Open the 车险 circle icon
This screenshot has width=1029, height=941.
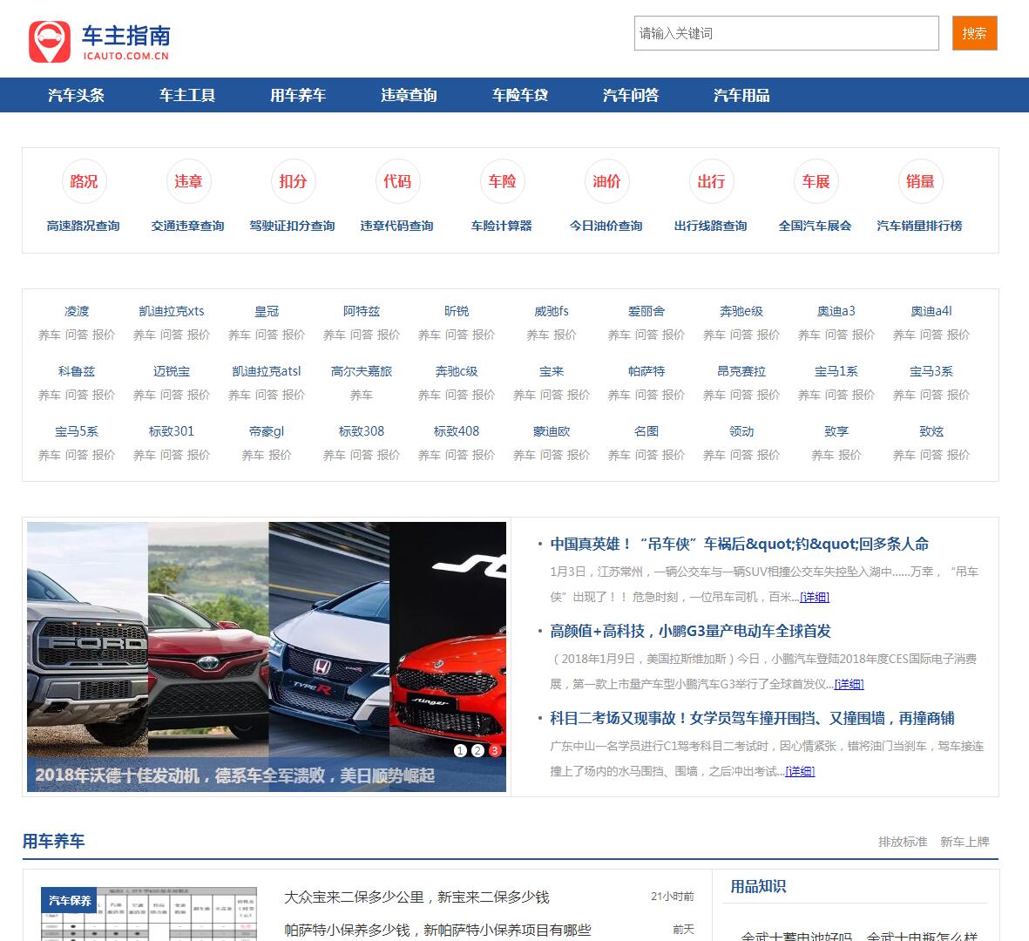point(502,181)
